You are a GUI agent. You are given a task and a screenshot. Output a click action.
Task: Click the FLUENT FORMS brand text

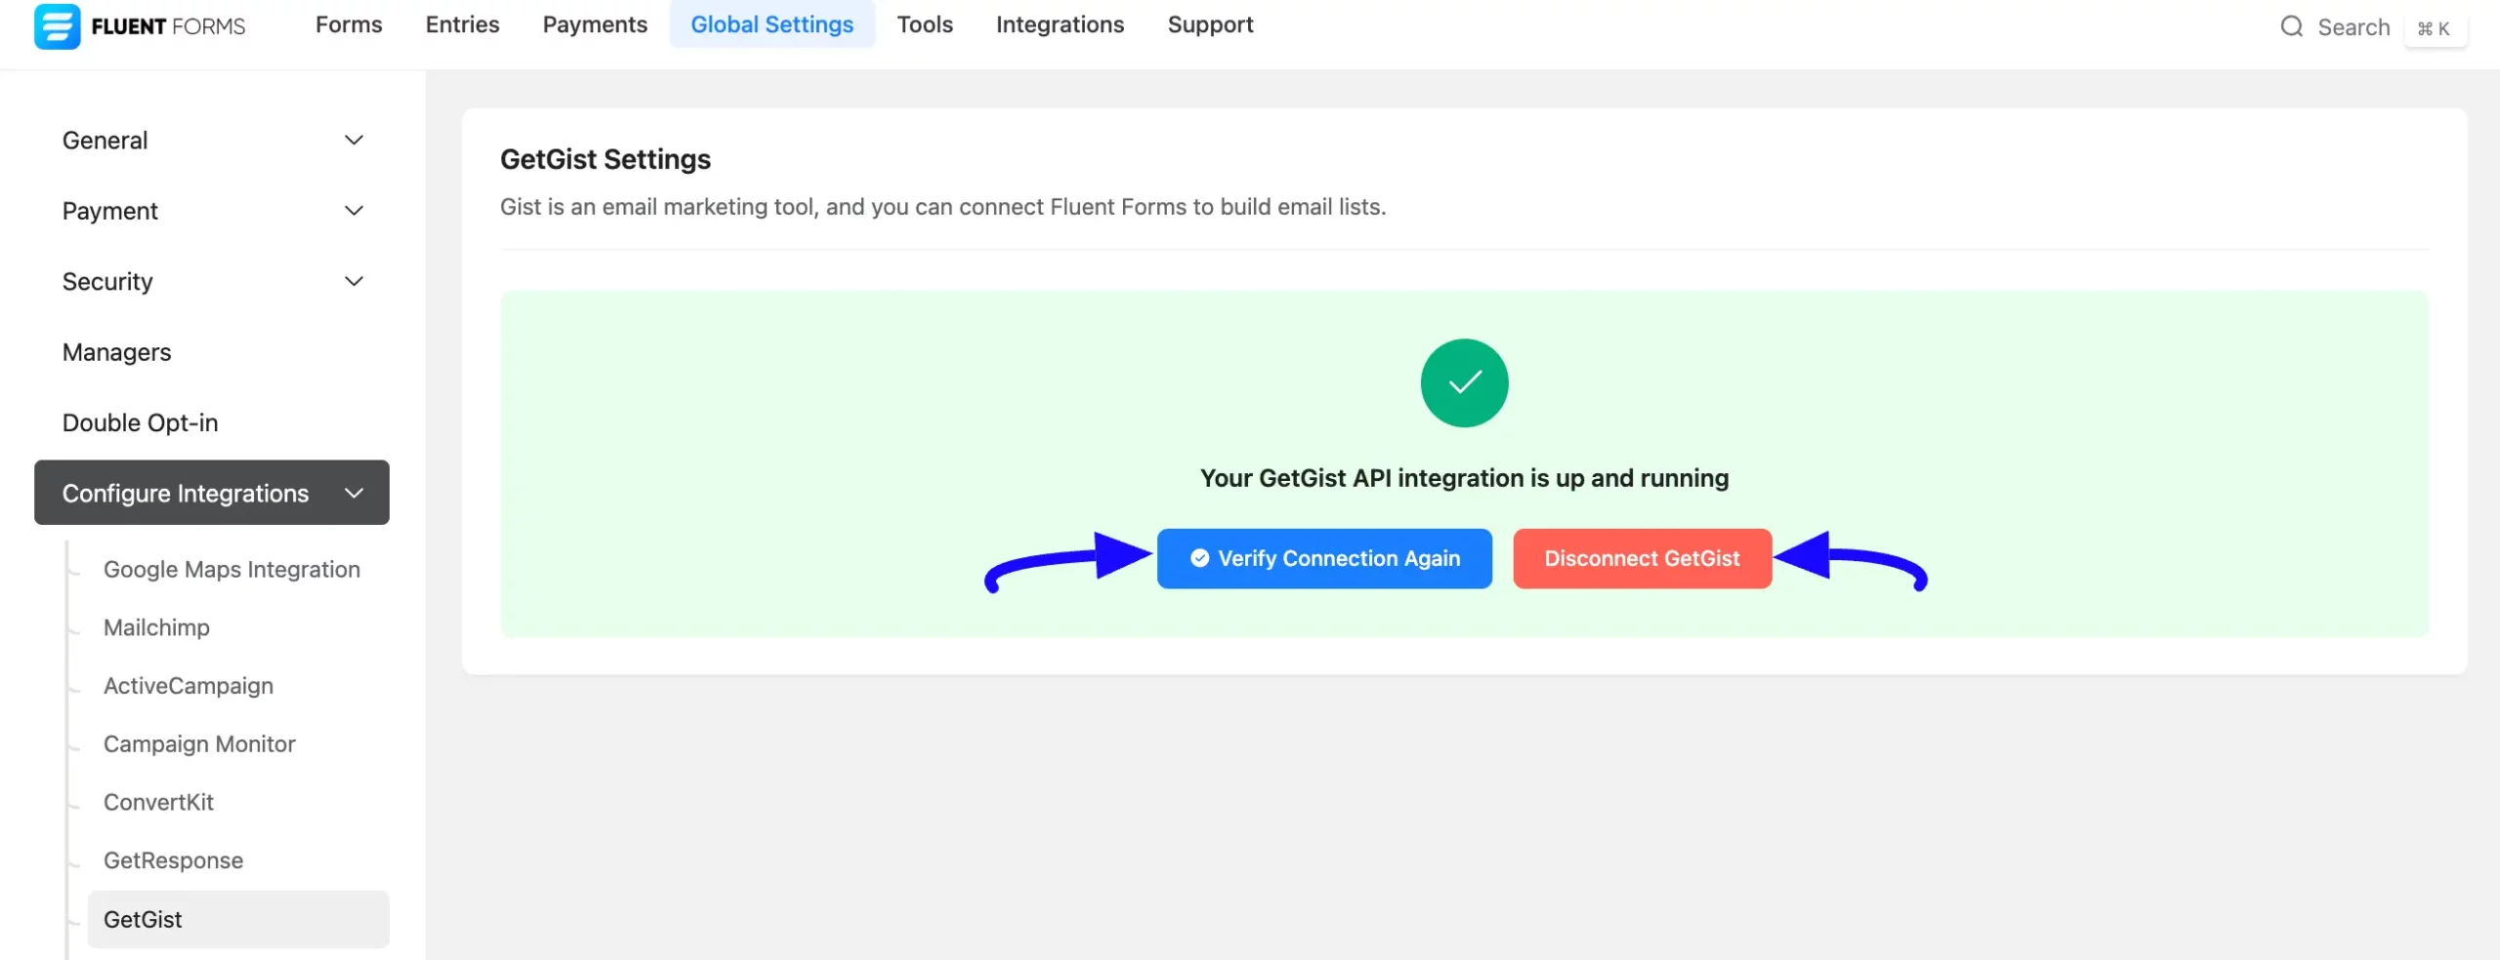click(x=168, y=26)
